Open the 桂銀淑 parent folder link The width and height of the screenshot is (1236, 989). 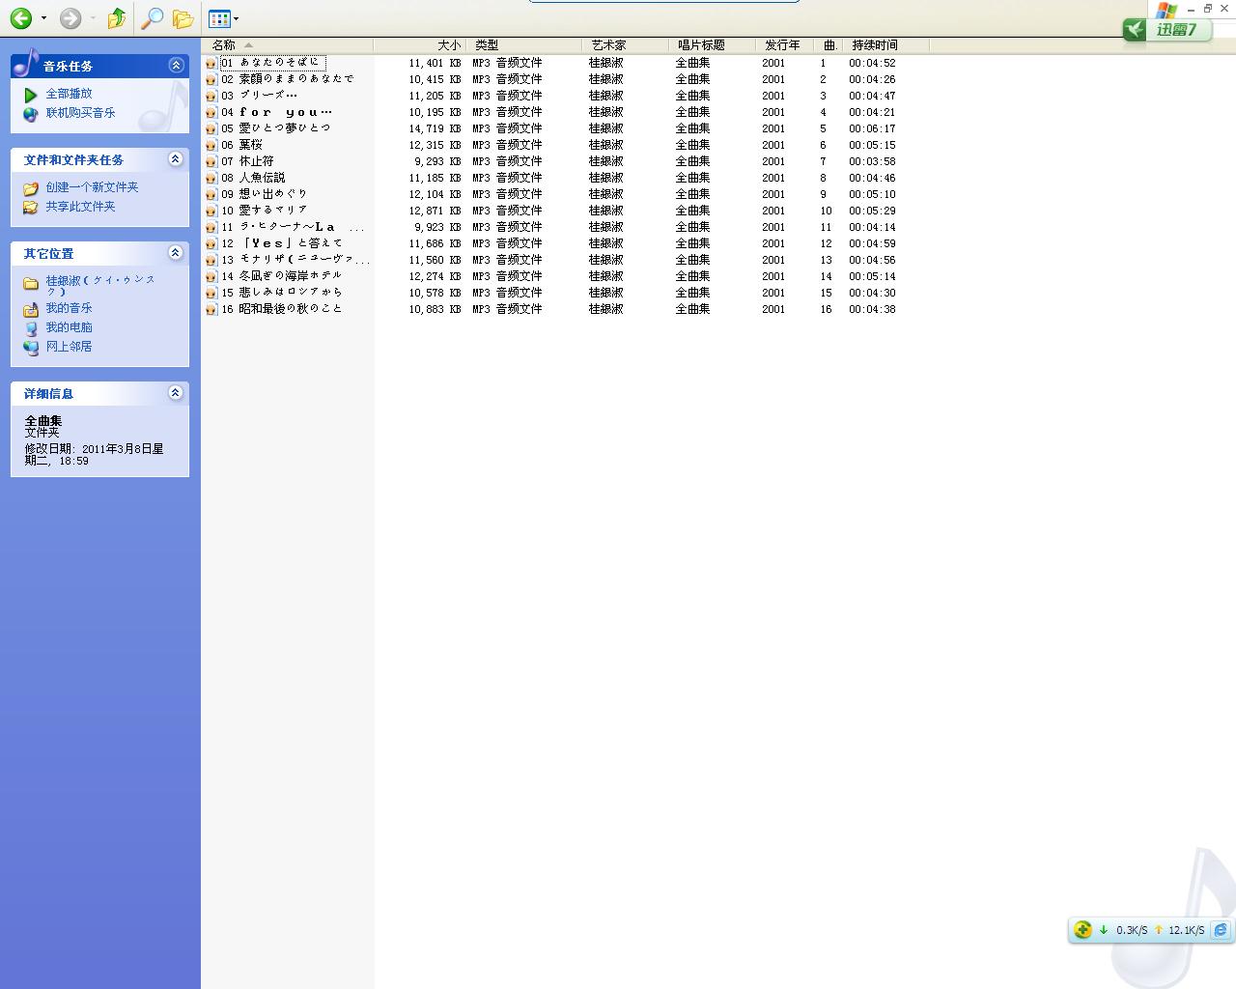click(x=100, y=286)
